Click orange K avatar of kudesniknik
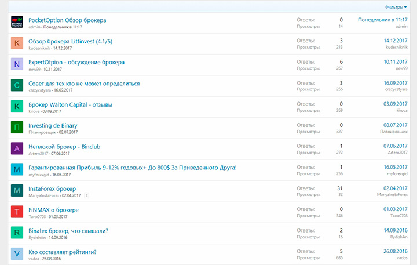The image size is (417, 265). click(17, 43)
